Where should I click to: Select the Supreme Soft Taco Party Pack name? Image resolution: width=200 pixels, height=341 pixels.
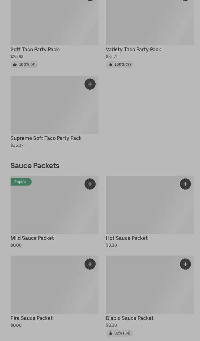pos(46,138)
